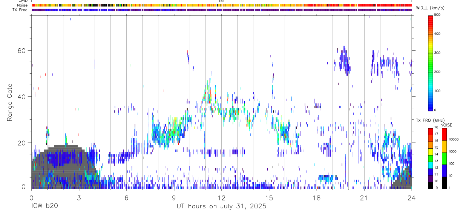Image resolution: width=463 pixels, height=214 pixels.
Task: Click the 15 tick on UT hours axis
Action: [269, 197]
